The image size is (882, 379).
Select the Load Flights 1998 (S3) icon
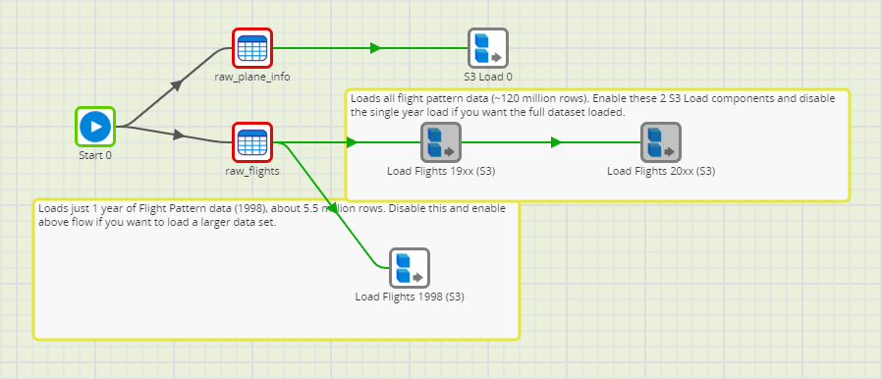[x=410, y=268]
